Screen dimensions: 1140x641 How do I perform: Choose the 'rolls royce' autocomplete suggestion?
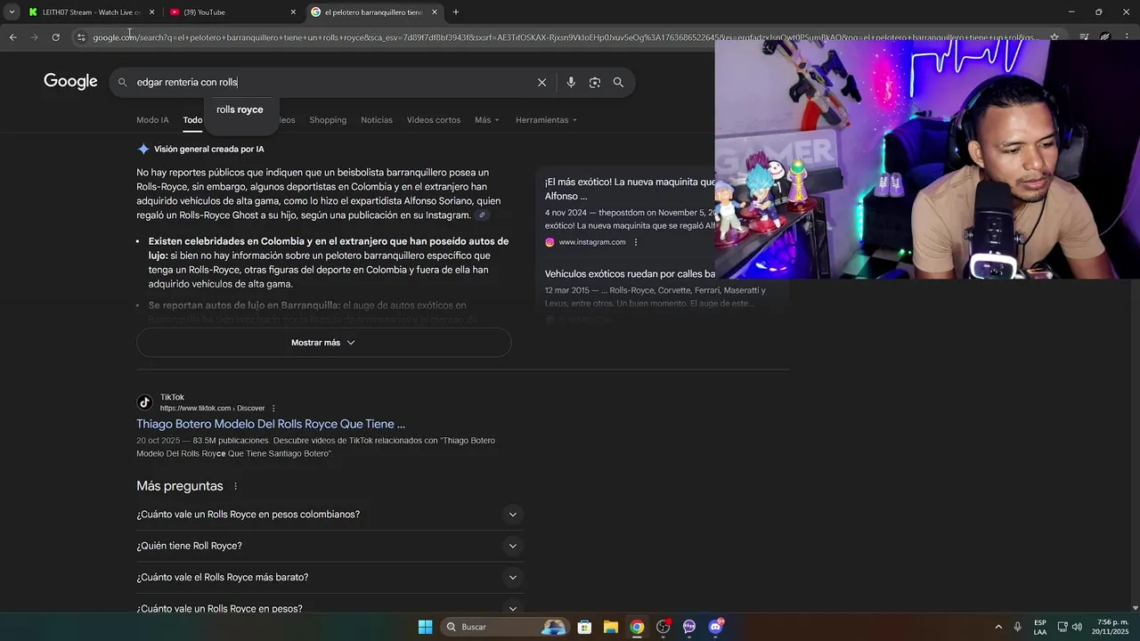[x=240, y=110]
